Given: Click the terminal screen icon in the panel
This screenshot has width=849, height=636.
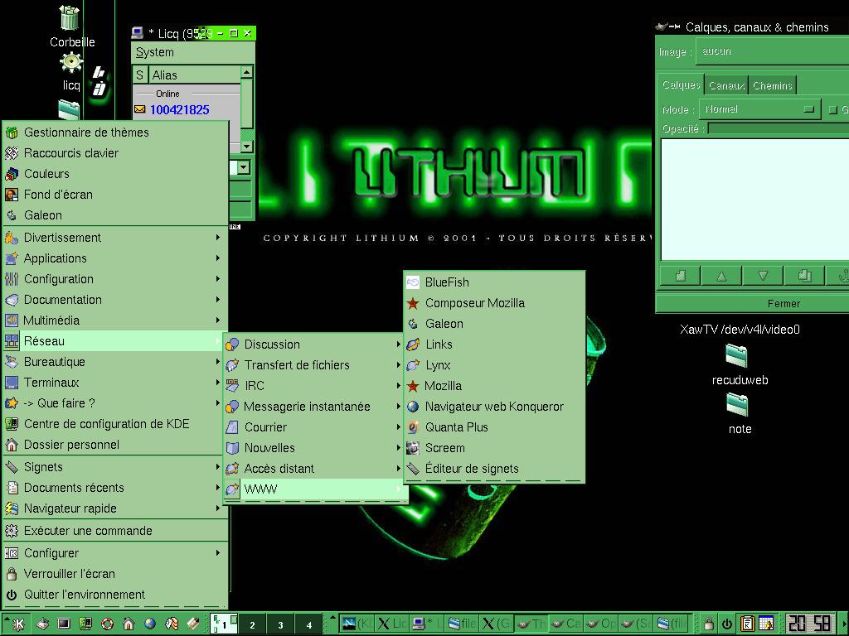Looking at the screenshot, I should coord(64,624).
